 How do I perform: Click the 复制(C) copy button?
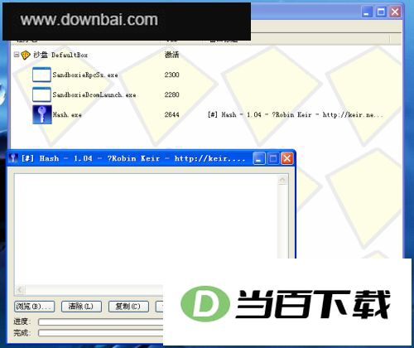point(128,307)
